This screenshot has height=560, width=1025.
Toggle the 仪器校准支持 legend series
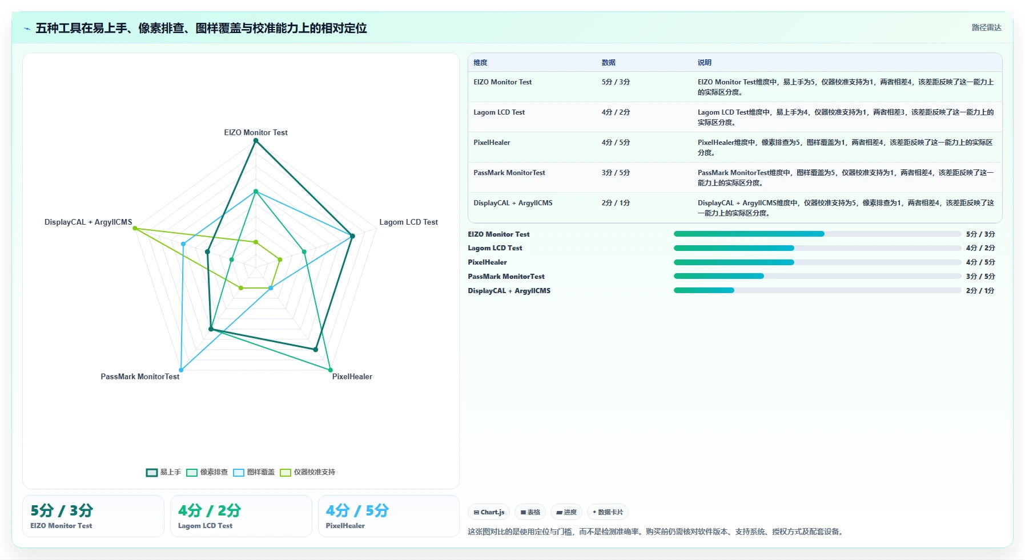(307, 472)
